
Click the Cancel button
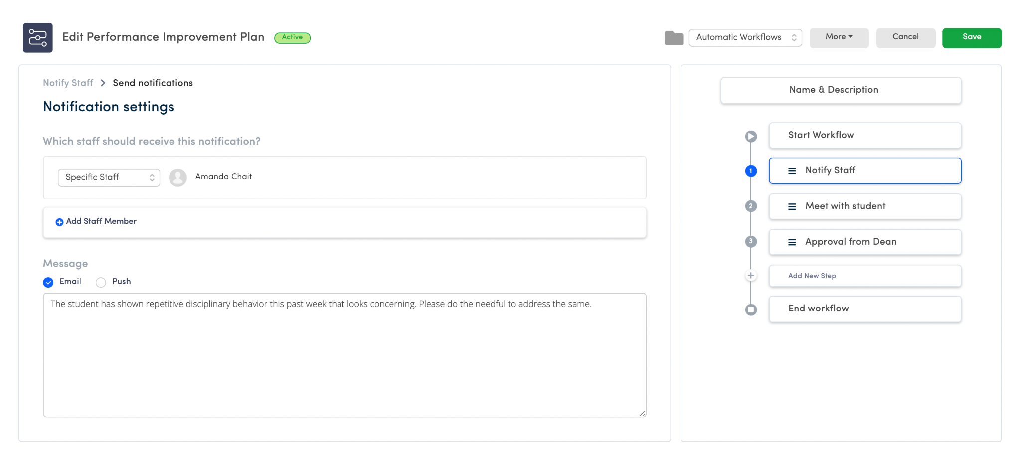click(x=906, y=38)
